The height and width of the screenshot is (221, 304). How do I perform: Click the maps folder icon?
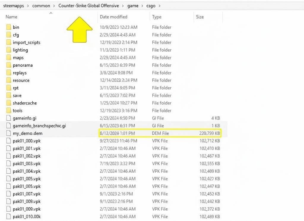tap(8, 58)
